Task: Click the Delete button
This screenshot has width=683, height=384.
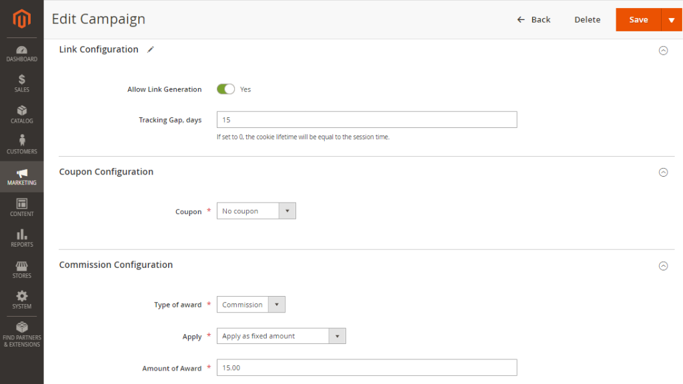Action: [587, 19]
